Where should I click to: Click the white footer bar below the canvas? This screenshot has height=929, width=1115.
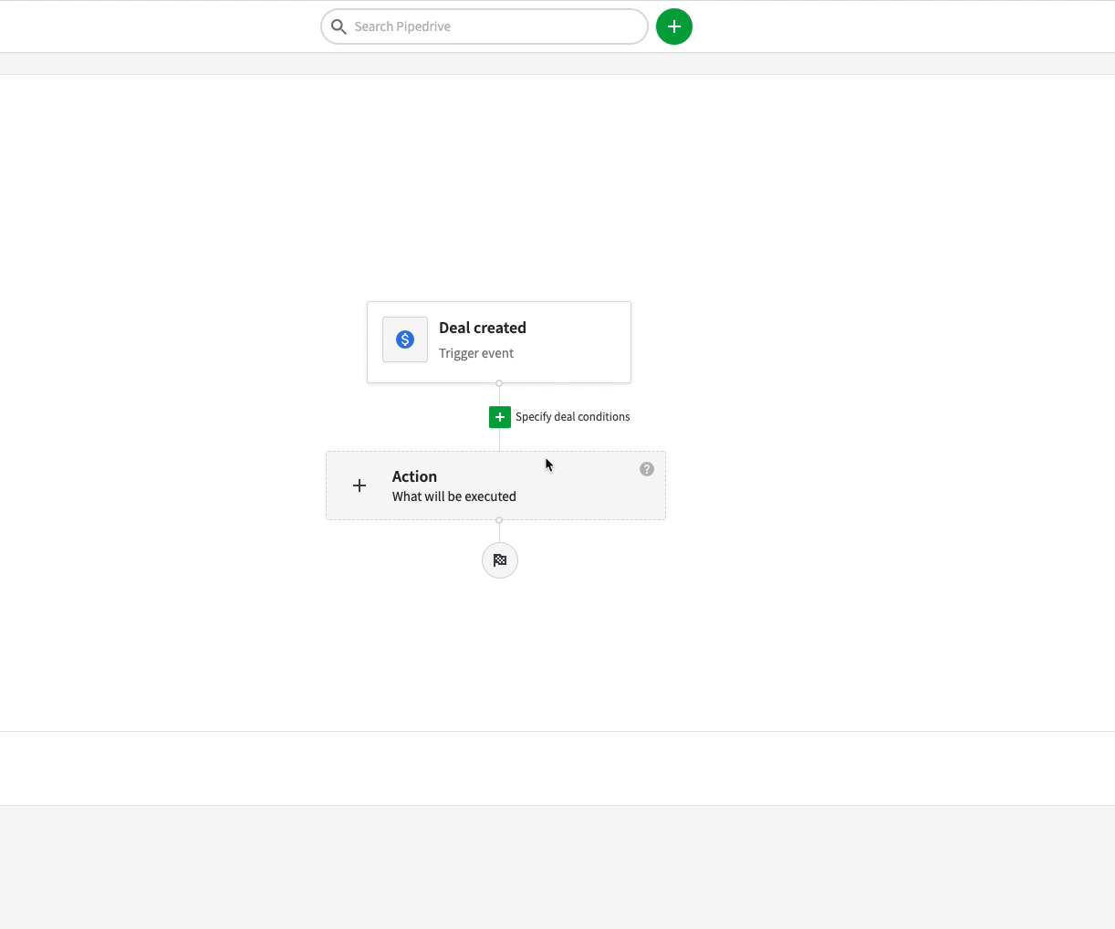tap(557, 768)
